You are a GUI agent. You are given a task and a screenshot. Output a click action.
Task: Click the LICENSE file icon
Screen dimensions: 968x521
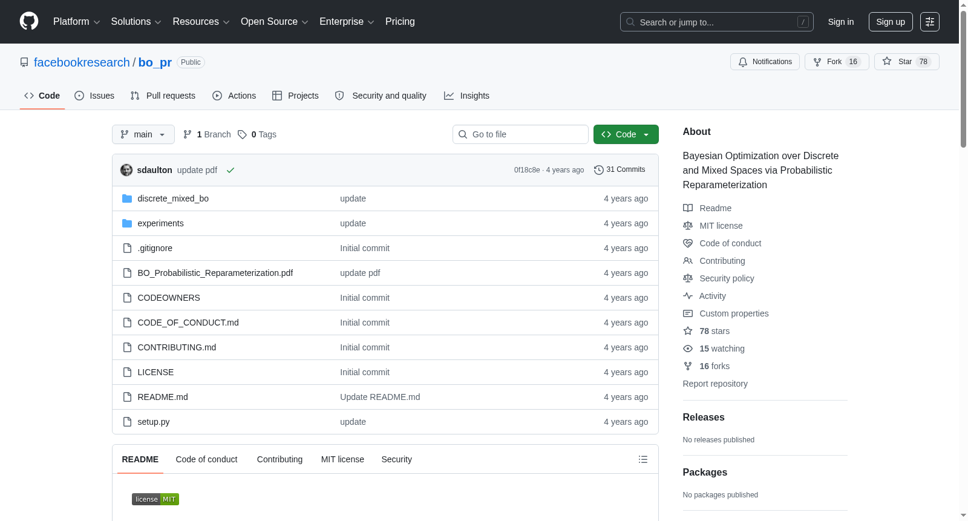(x=127, y=372)
